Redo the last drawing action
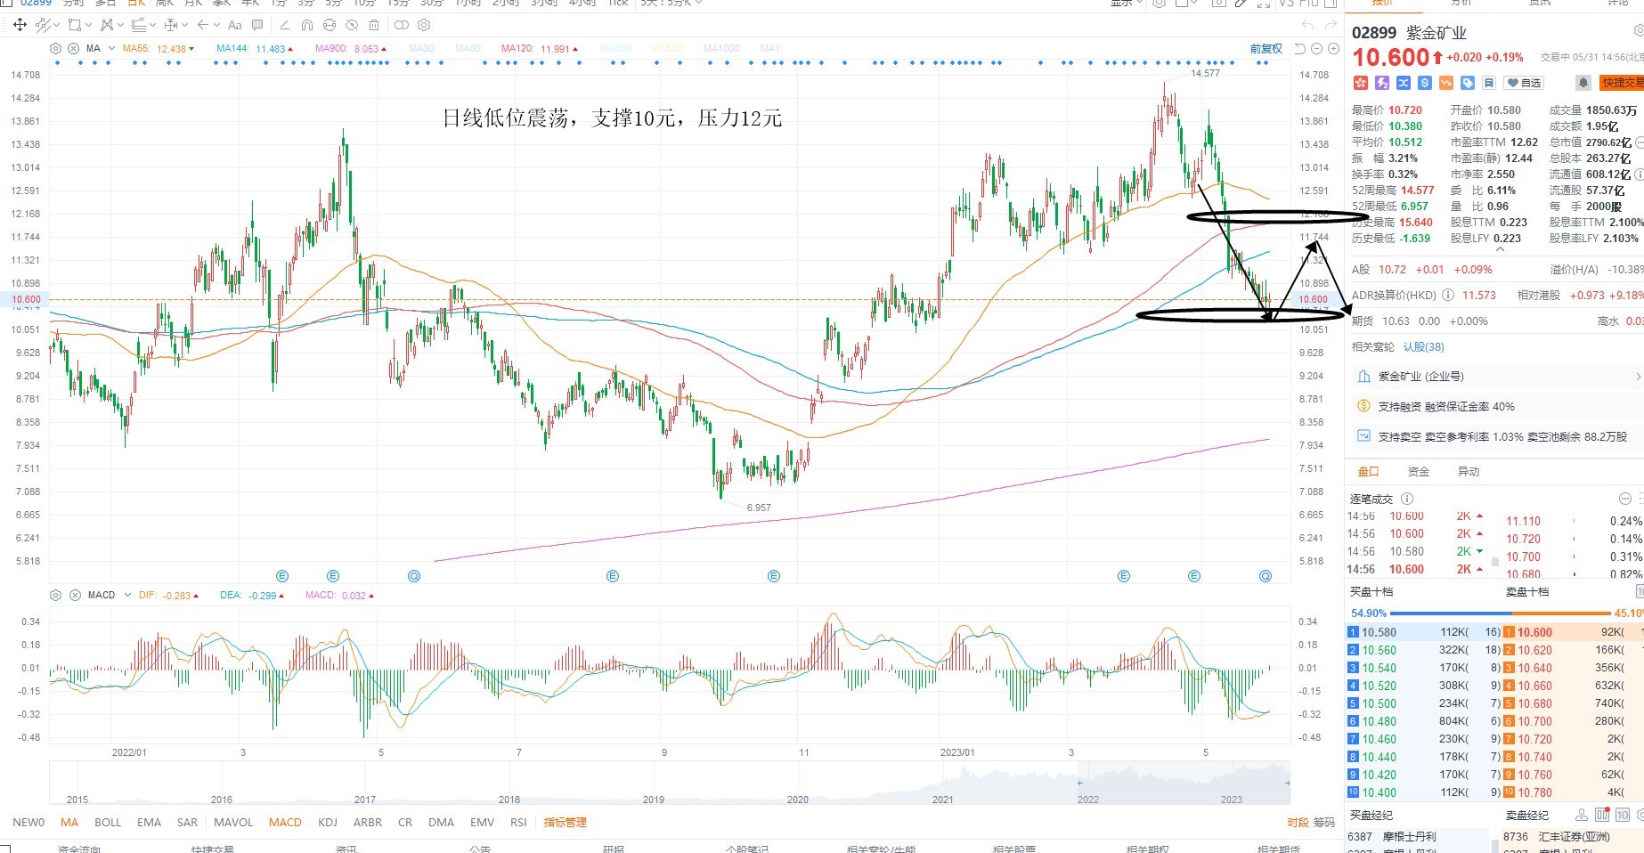The height and width of the screenshot is (853, 1644). click(1331, 25)
